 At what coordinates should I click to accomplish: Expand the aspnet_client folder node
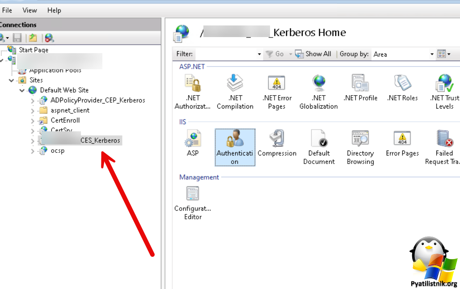33,111
